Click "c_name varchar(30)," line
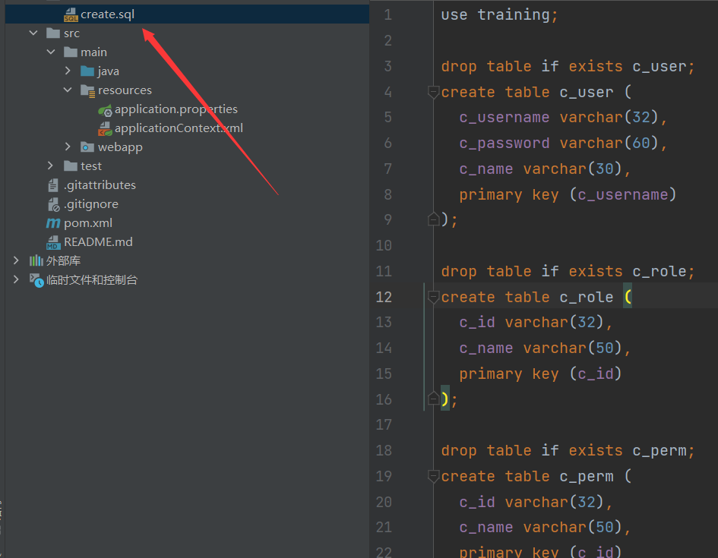 coord(545,169)
